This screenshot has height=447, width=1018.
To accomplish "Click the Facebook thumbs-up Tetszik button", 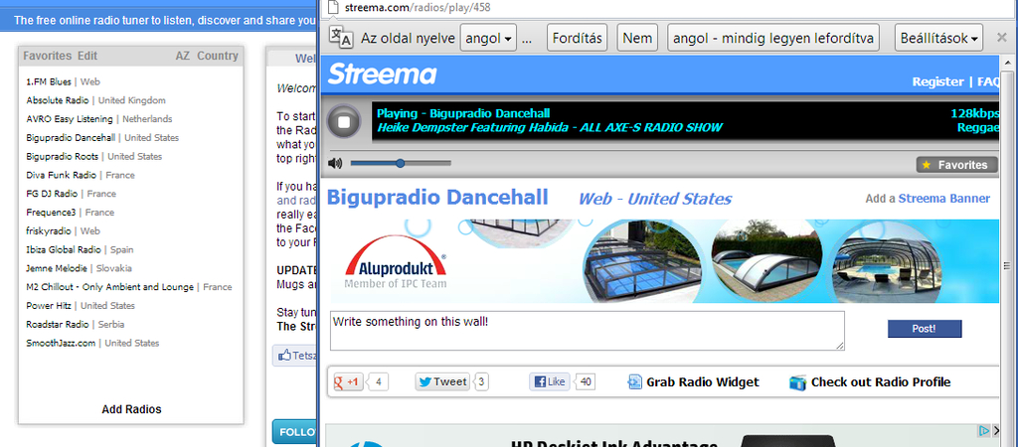I will [x=296, y=356].
